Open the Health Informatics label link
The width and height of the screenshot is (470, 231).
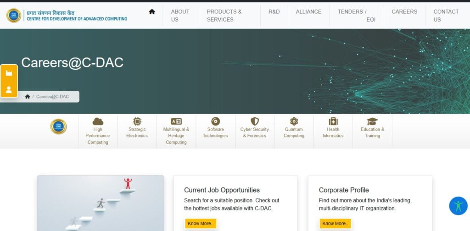[333, 132]
